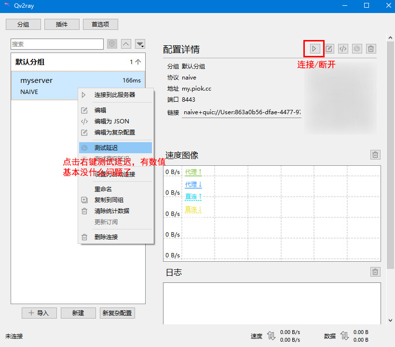Viewport: 395px width, 347px height.
Task: Click the blurred QR code image
Action: point(341,98)
